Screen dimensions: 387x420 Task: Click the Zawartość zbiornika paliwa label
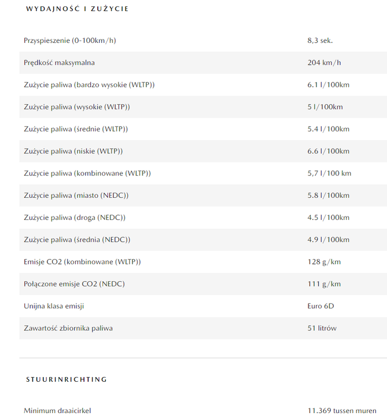coord(68,329)
